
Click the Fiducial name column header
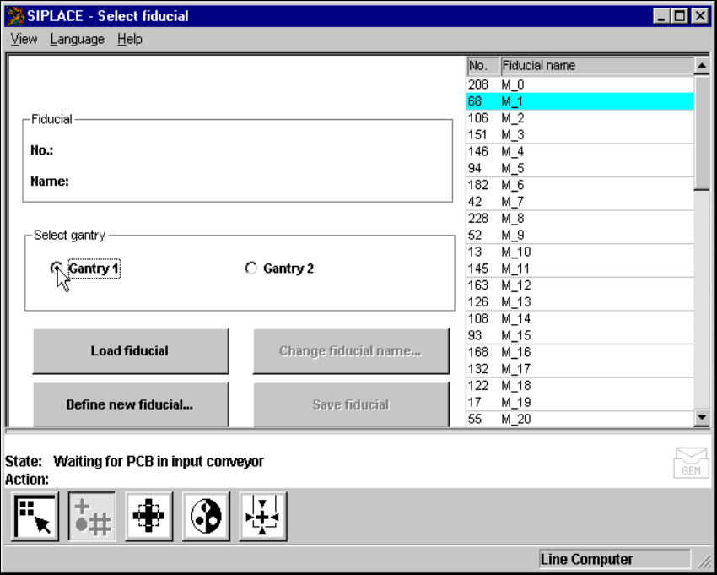pyautogui.click(x=597, y=66)
